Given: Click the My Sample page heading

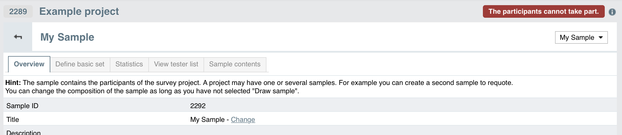Looking at the screenshot, I should click(67, 37).
